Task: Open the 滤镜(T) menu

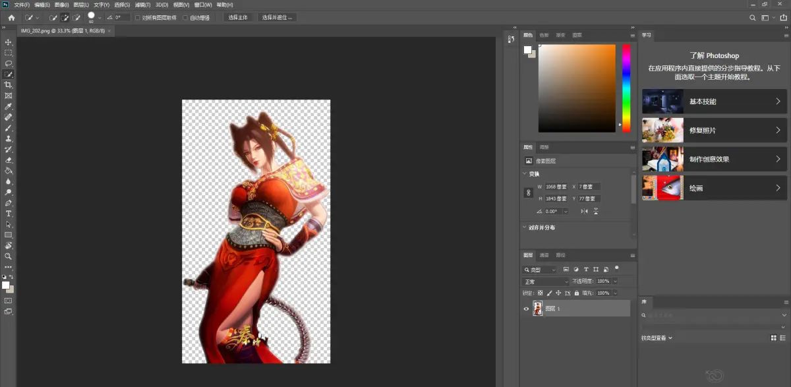Action: (x=142, y=5)
